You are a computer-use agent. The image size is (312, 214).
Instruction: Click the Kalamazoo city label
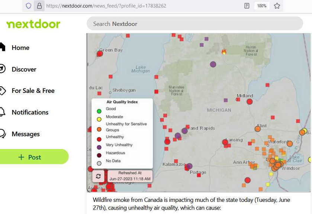(174, 164)
